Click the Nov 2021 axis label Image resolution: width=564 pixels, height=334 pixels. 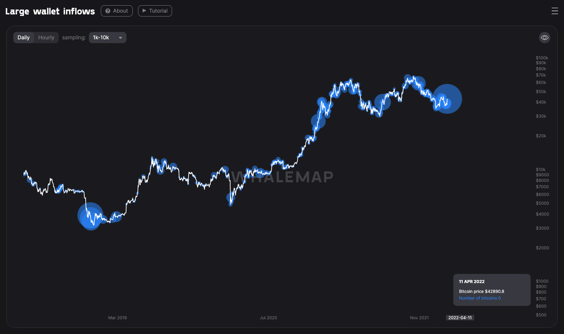click(419, 317)
